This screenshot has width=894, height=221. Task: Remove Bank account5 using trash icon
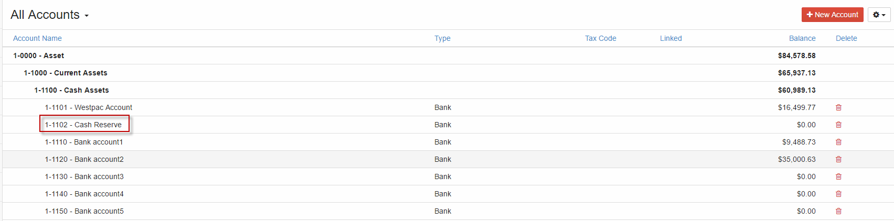click(x=838, y=211)
